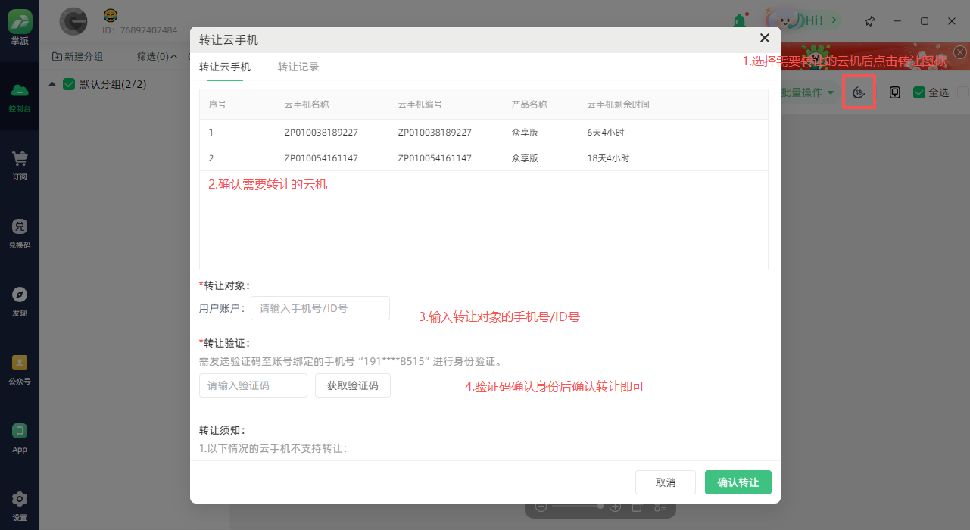
Task: Click the 产品名称 column header
Action: tap(529, 104)
